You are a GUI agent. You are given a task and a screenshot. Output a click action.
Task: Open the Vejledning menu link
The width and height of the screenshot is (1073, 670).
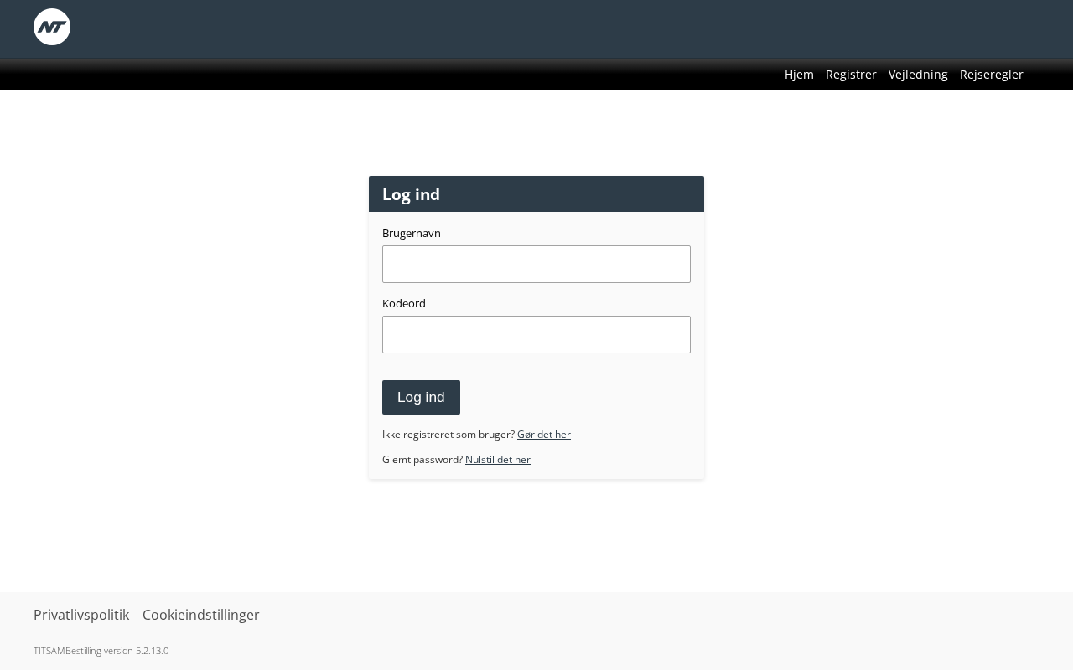(918, 74)
